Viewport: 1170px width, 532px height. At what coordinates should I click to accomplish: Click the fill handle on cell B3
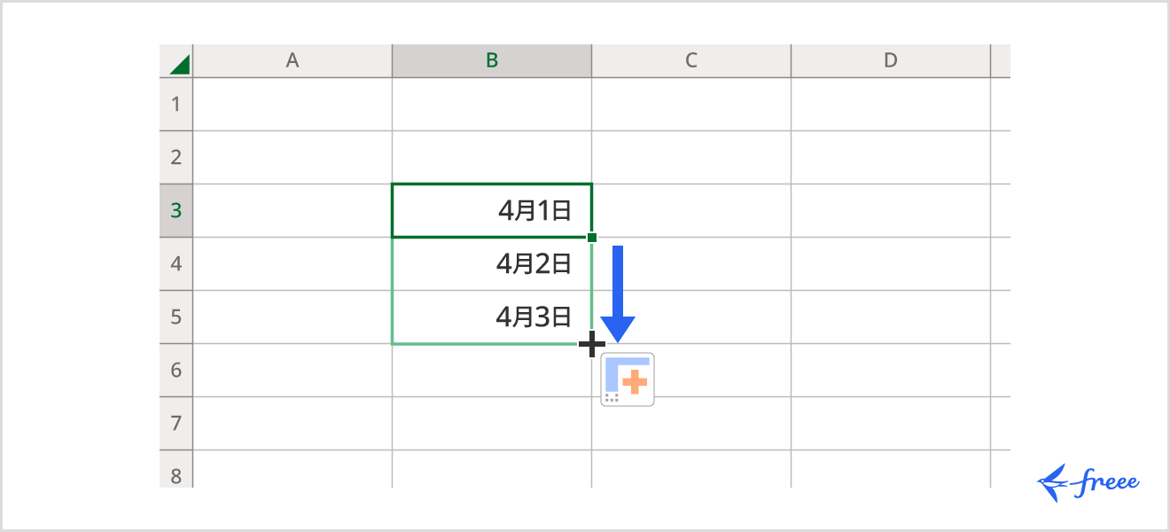592,238
